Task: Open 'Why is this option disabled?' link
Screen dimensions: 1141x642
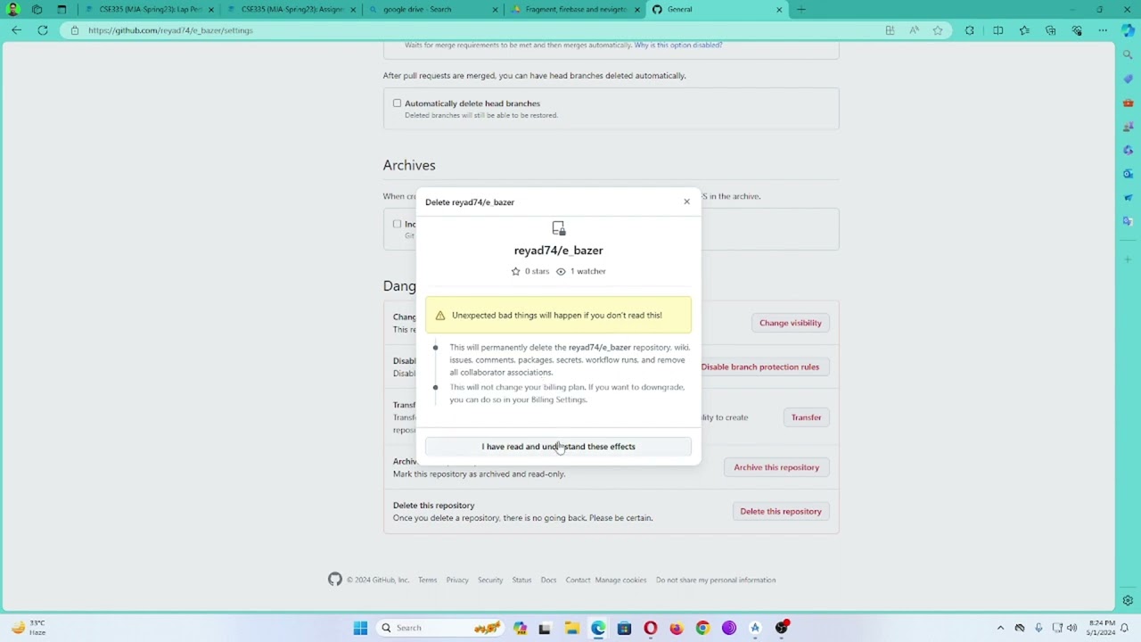Action: 678,45
